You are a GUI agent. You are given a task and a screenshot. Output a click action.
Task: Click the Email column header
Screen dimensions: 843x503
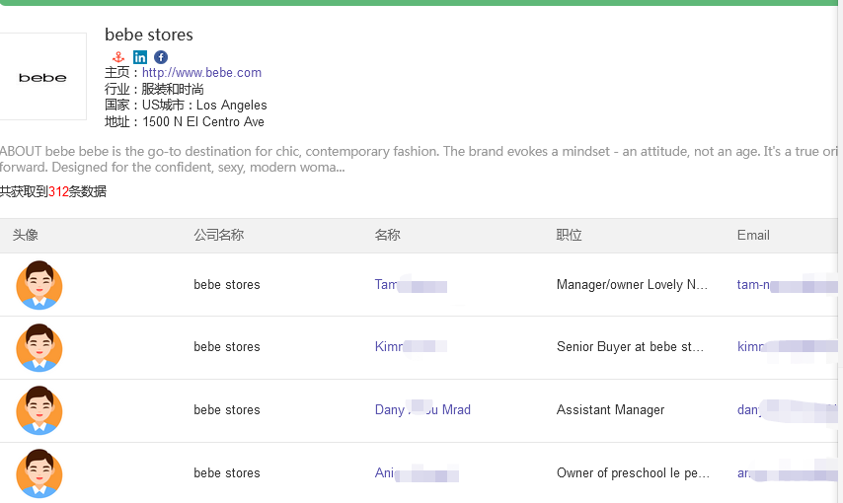(753, 236)
